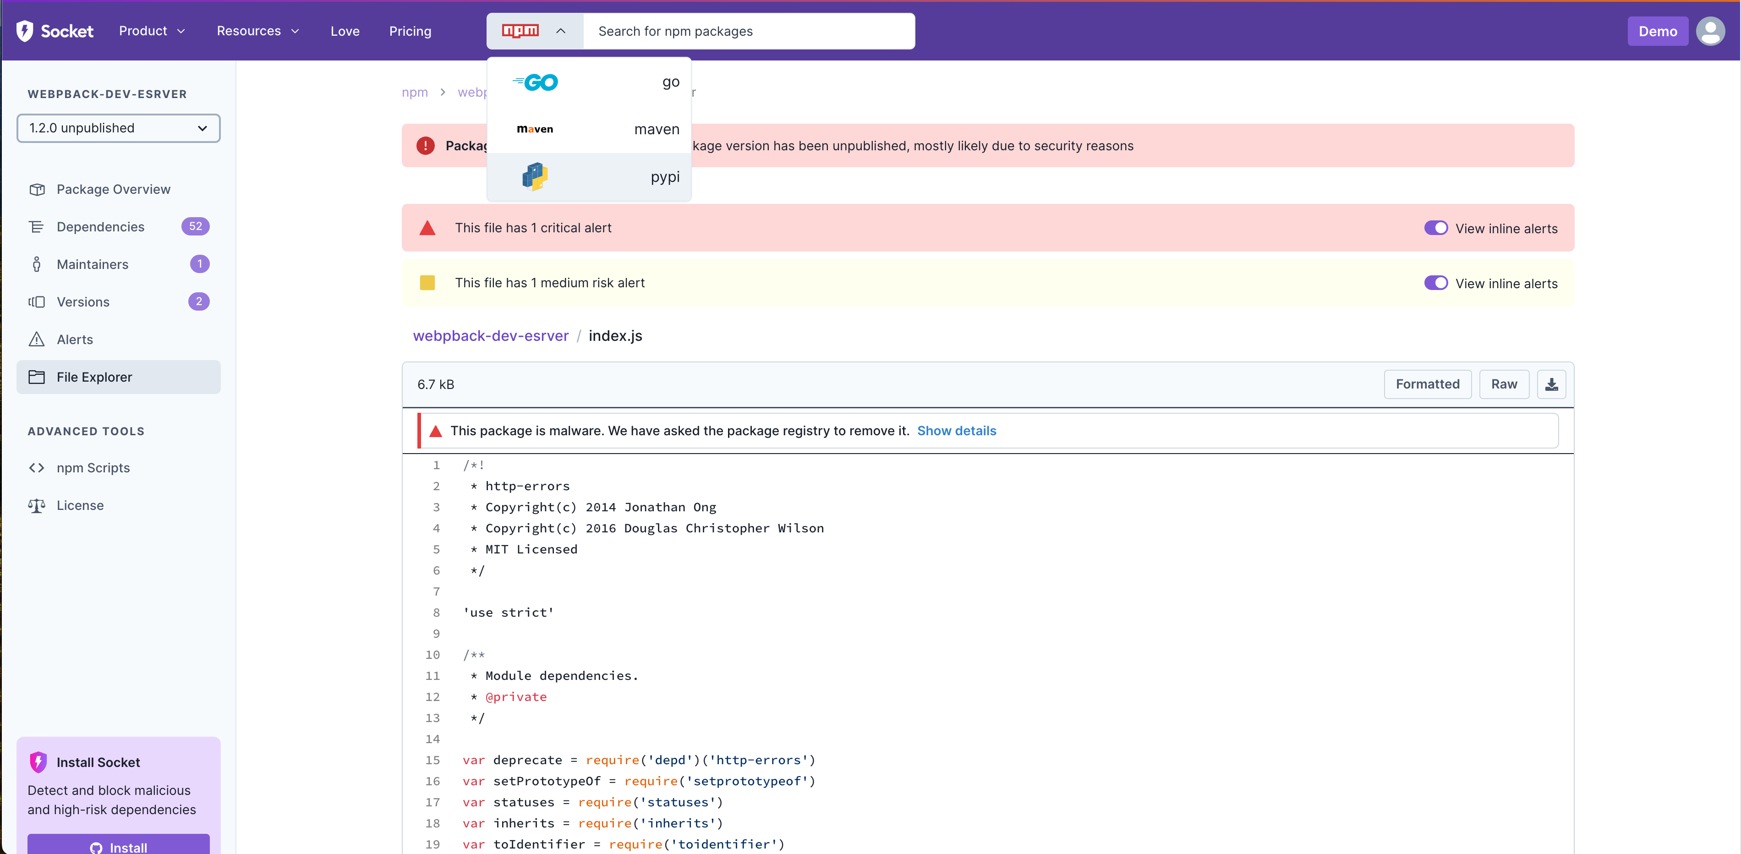The height and width of the screenshot is (854, 1741).
Task: Open the Package Overview section
Action: point(118,189)
